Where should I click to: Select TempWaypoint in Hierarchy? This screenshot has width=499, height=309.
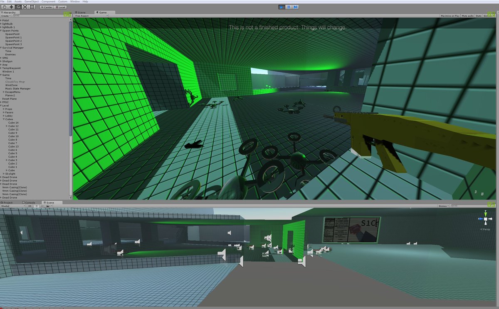(11, 68)
